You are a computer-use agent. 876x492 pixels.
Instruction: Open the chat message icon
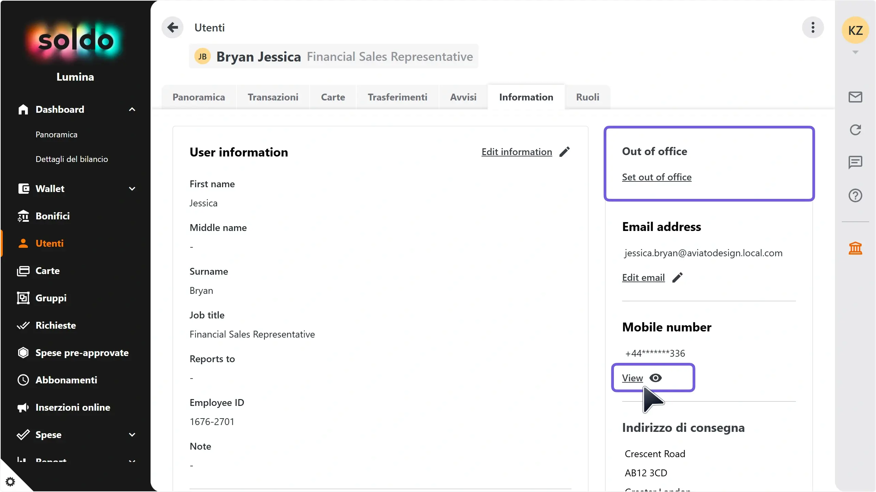pos(855,163)
